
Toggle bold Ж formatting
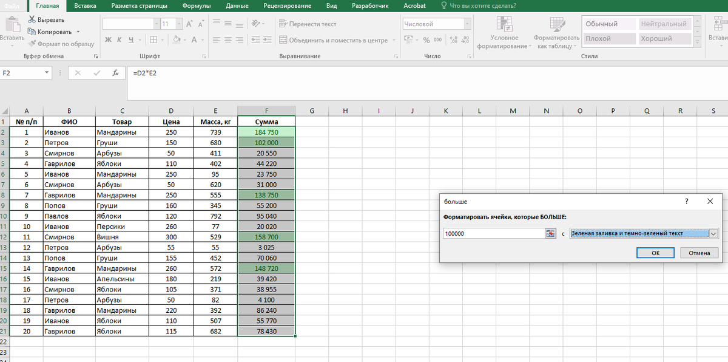point(108,40)
